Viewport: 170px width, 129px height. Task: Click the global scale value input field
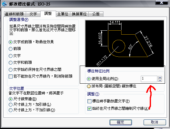click(x=149, y=79)
